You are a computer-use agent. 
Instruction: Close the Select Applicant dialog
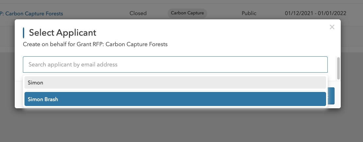[332, 27]
